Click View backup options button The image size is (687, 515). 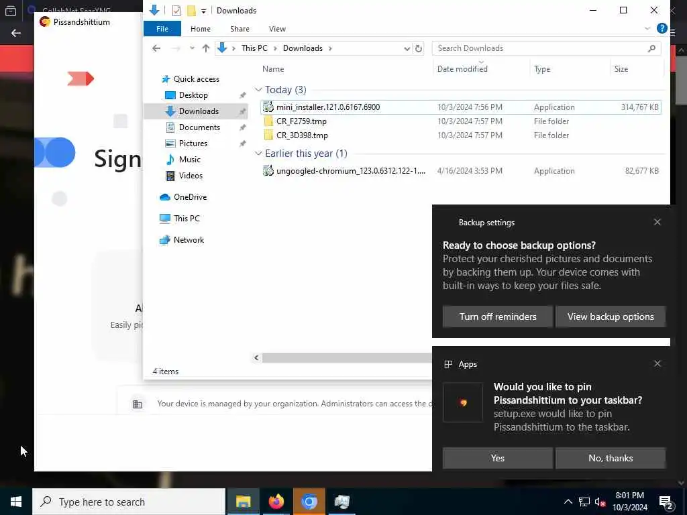[x=611, y=317]
